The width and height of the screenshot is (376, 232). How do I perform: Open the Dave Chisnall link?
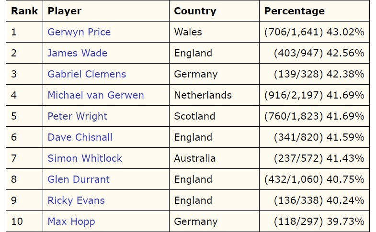click(x=80, y=137)
